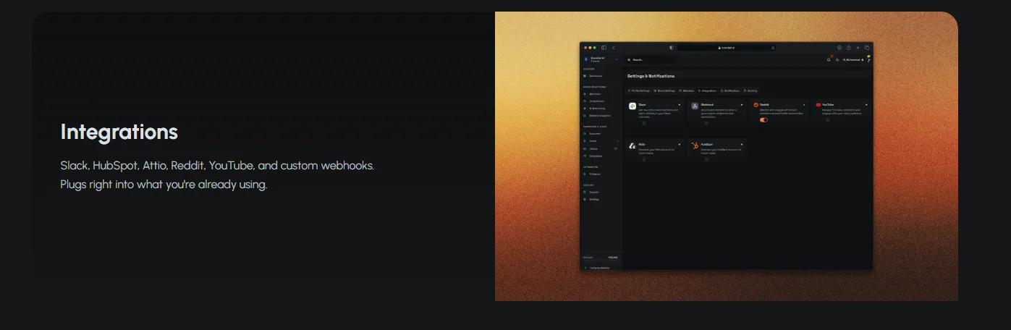Image resolution: width=1011 pixels, height=330 pixels.
Task: Click the HubSpot logo icon
Action: [x=695, y=145]
